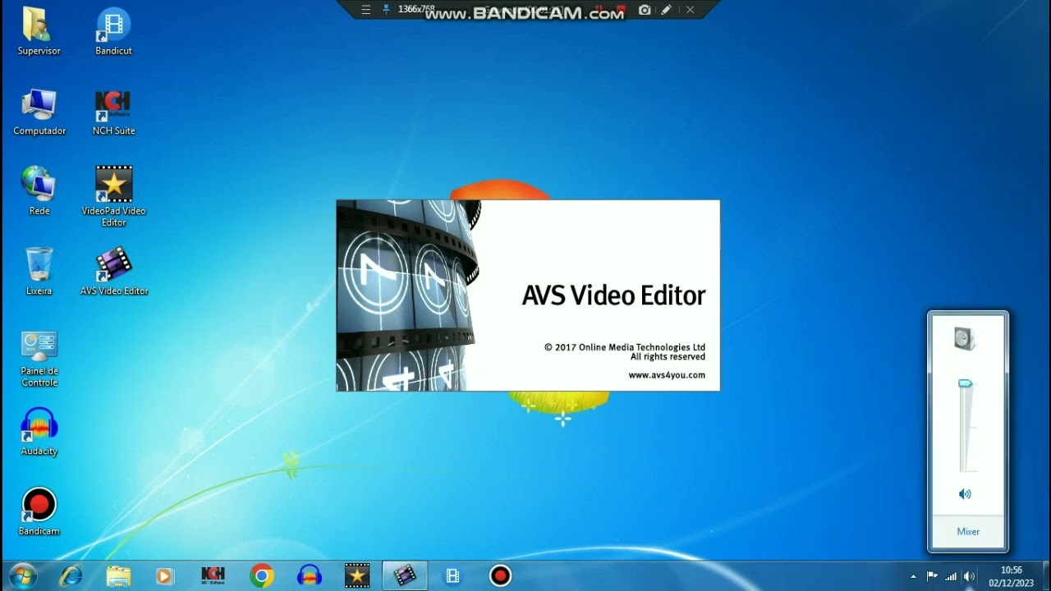Toggle the Bandicam bar pin icon

tap(387, 10)
